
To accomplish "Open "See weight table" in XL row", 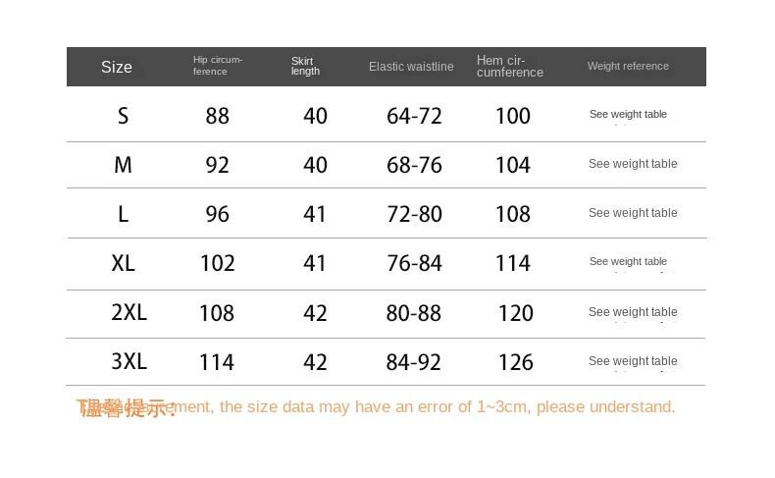I will [x=628, y=262].
